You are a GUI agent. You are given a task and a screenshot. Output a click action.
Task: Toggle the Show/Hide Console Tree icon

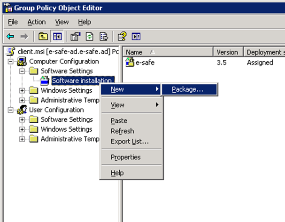pos(56,36)
